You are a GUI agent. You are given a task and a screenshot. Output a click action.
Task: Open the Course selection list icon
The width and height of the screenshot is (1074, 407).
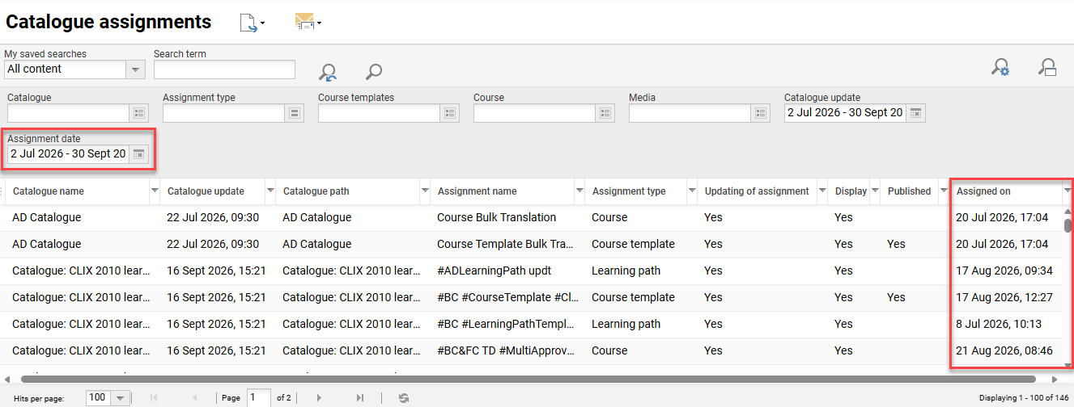(605, 114)
